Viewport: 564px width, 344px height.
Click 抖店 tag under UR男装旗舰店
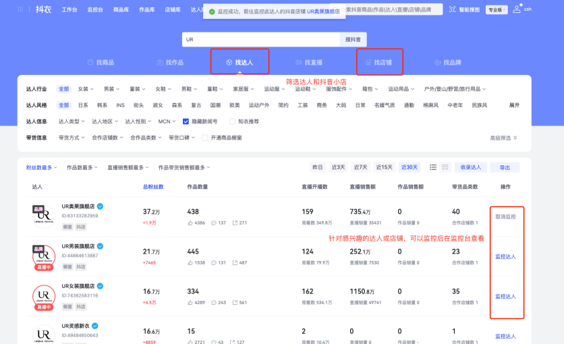81,266
